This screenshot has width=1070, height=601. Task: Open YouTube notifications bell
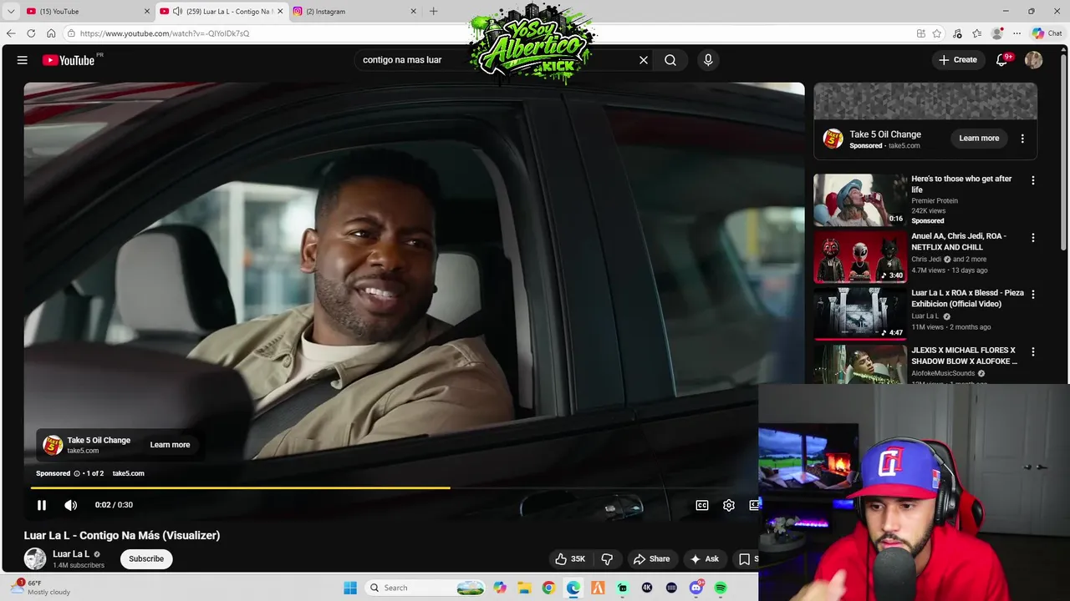(x=1002, y=60)
